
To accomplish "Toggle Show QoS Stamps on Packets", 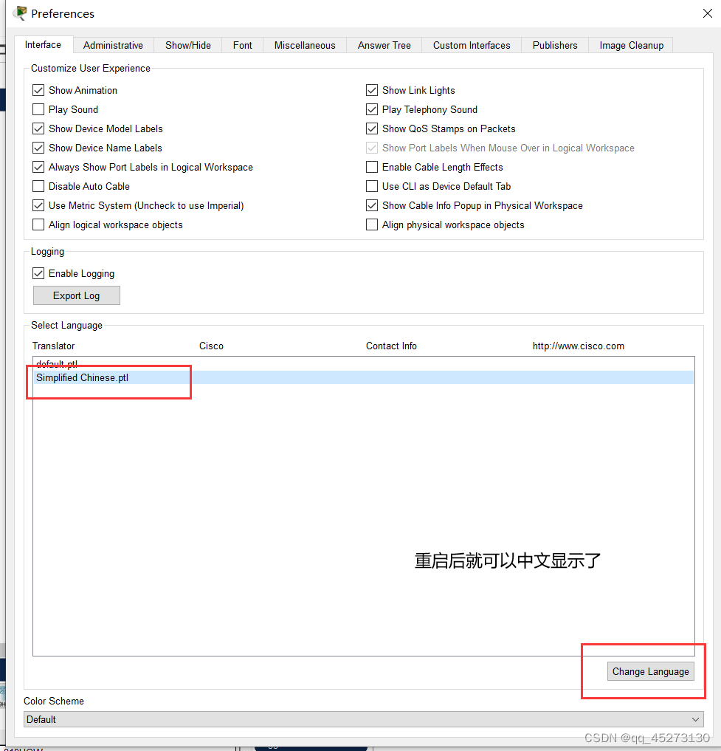I will click(x=371, y=128).
